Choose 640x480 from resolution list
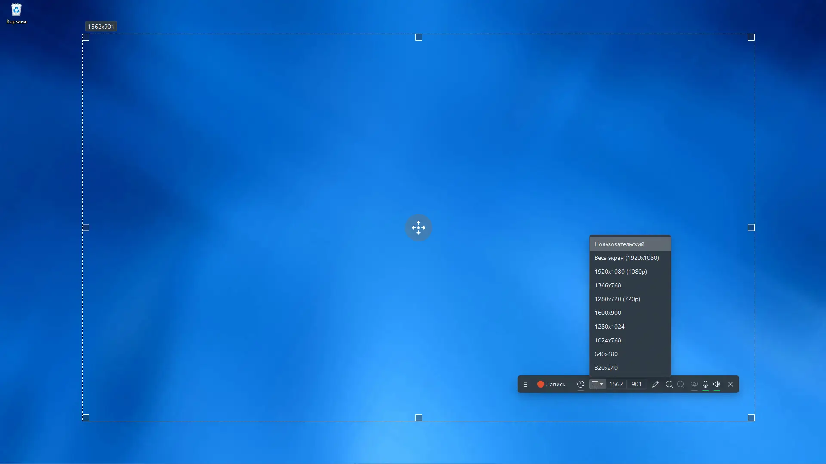The image size is (826, 464). pyautogui.click(x=606, y=354)
